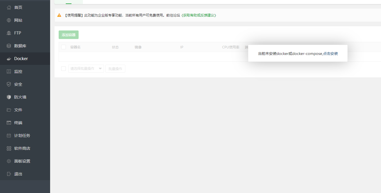The image size is (381, 193).
Task: Click the 镜像 column header
Action: tap(138, 47)
